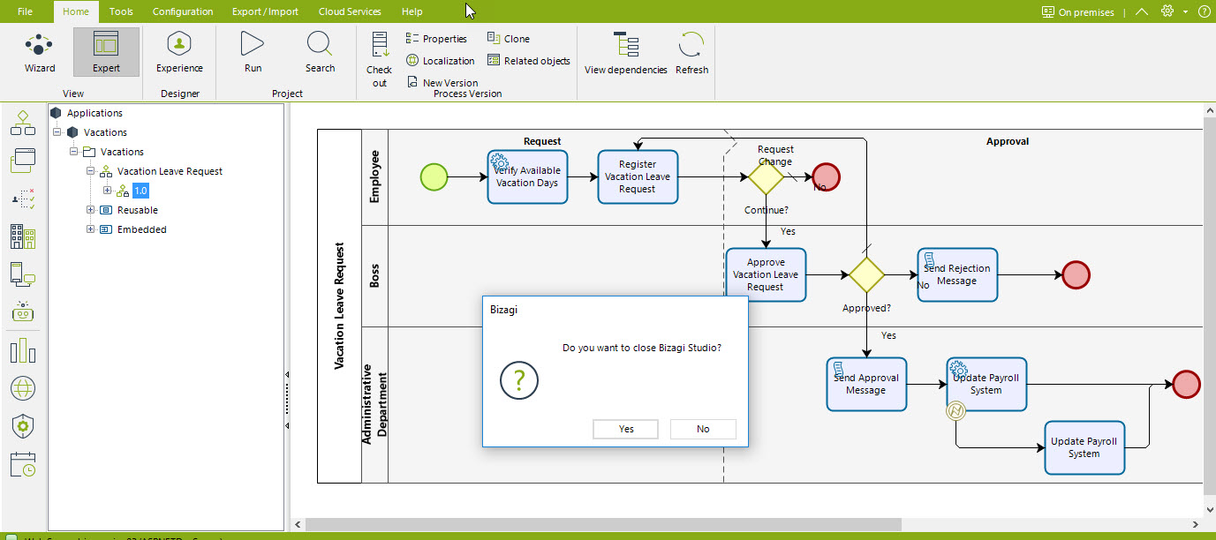Open the business rules checklist sidebar icon
This screenshot has height=540, width=1216.
(23, 199)
